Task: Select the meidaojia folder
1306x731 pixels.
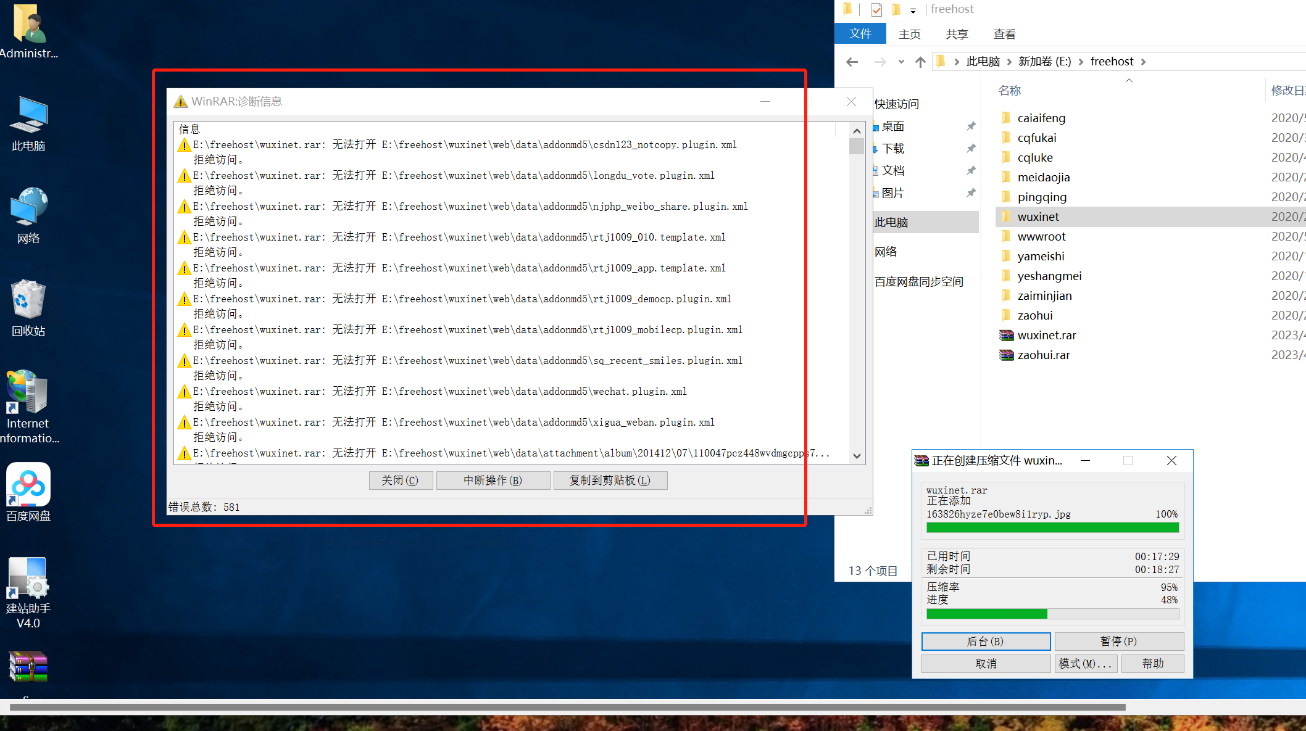Action: pyautogui.click(x=1044, y=177)
